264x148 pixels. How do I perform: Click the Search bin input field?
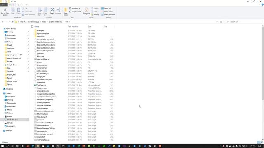tap(243, 22)
